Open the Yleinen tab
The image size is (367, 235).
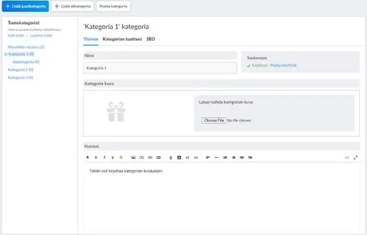point(91,39)
